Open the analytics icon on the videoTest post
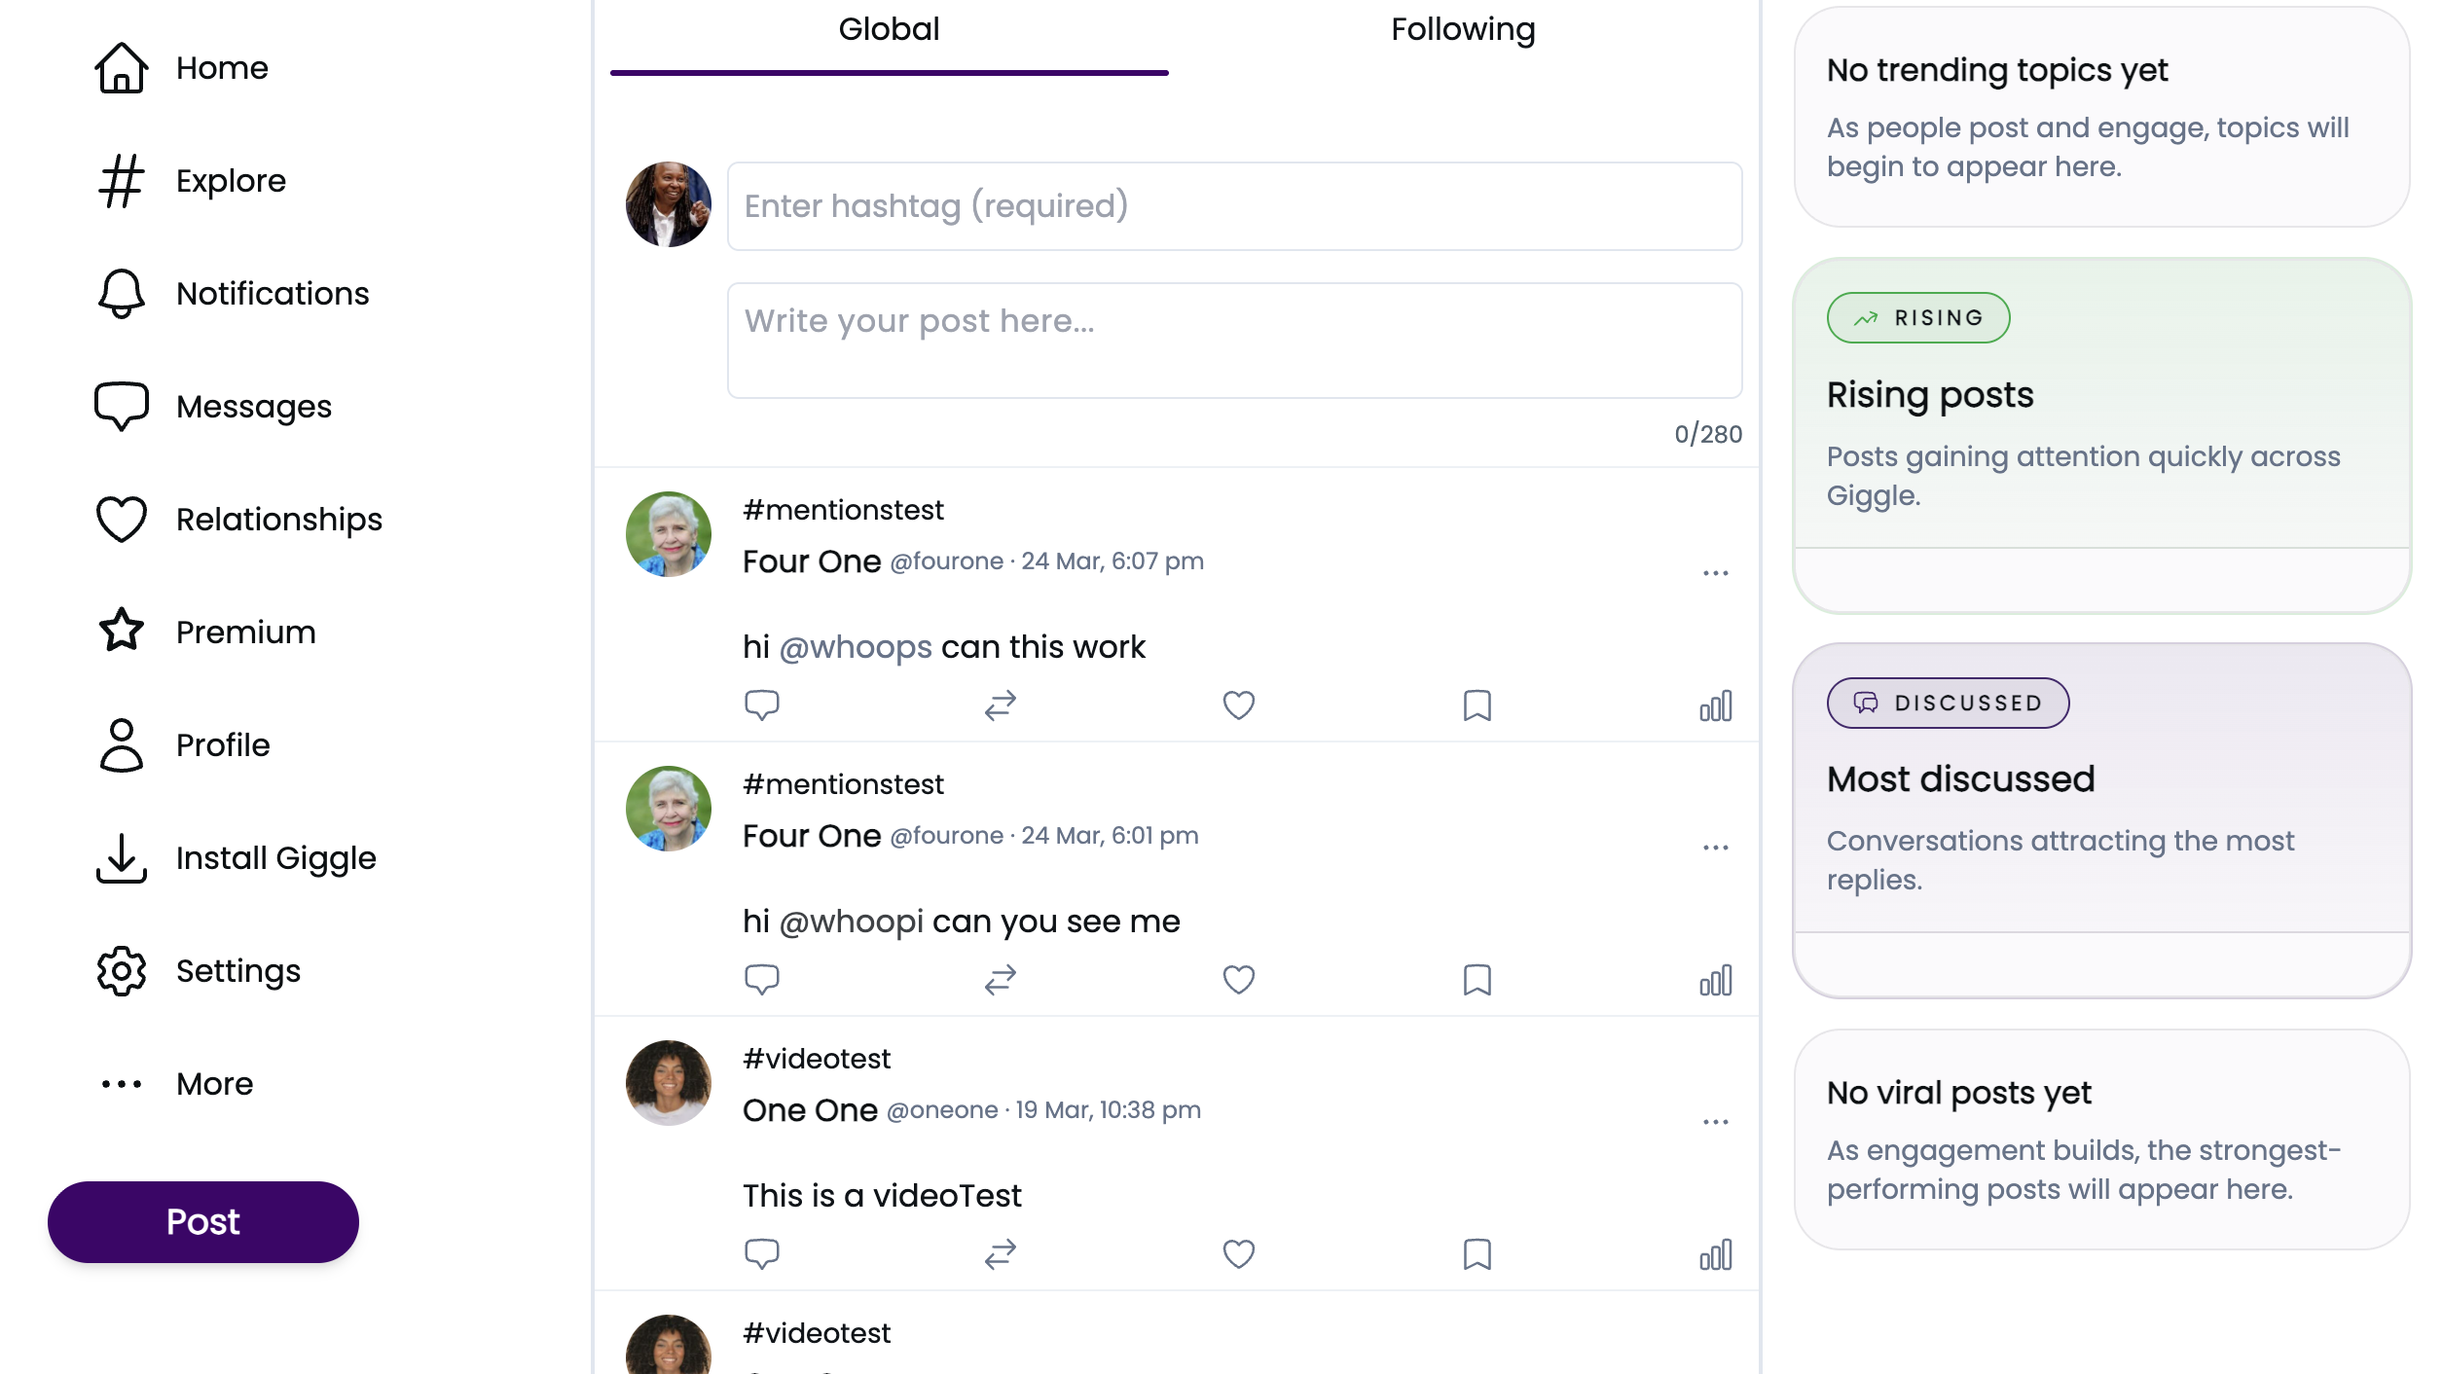Image resolution: width=2443 pixels, height=1374 pixels. click(1715, 1254)
